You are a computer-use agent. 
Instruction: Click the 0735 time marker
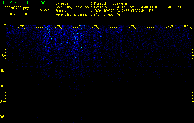[95, 26]
